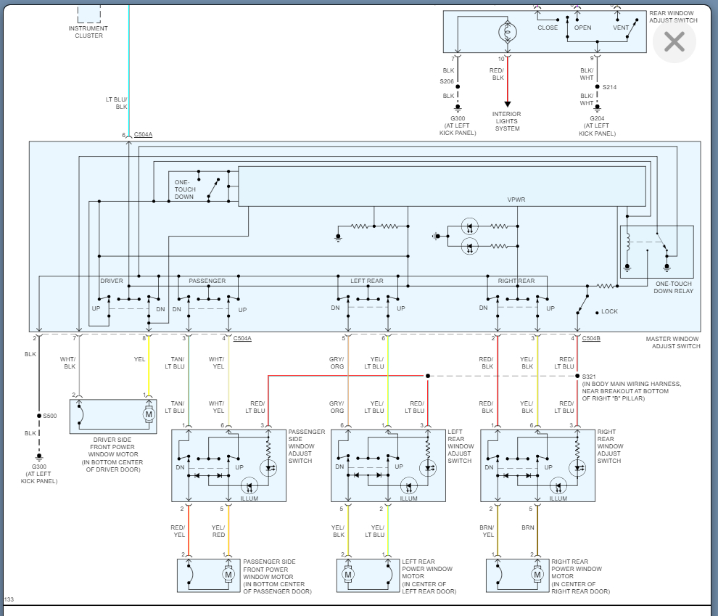The width and height of the screenshot is (718, 616).
Task: Click the 'OPEN' contact label
Action: (x=582, y=28)
